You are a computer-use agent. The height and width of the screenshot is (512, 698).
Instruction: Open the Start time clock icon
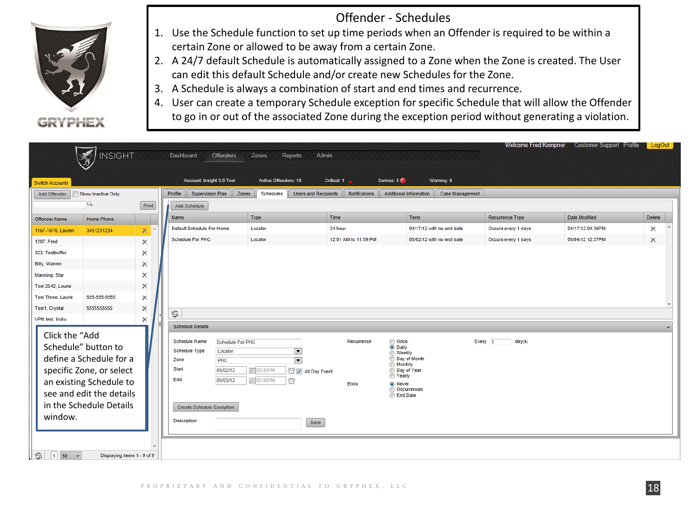pyautogui.click(x=291, y=371)
